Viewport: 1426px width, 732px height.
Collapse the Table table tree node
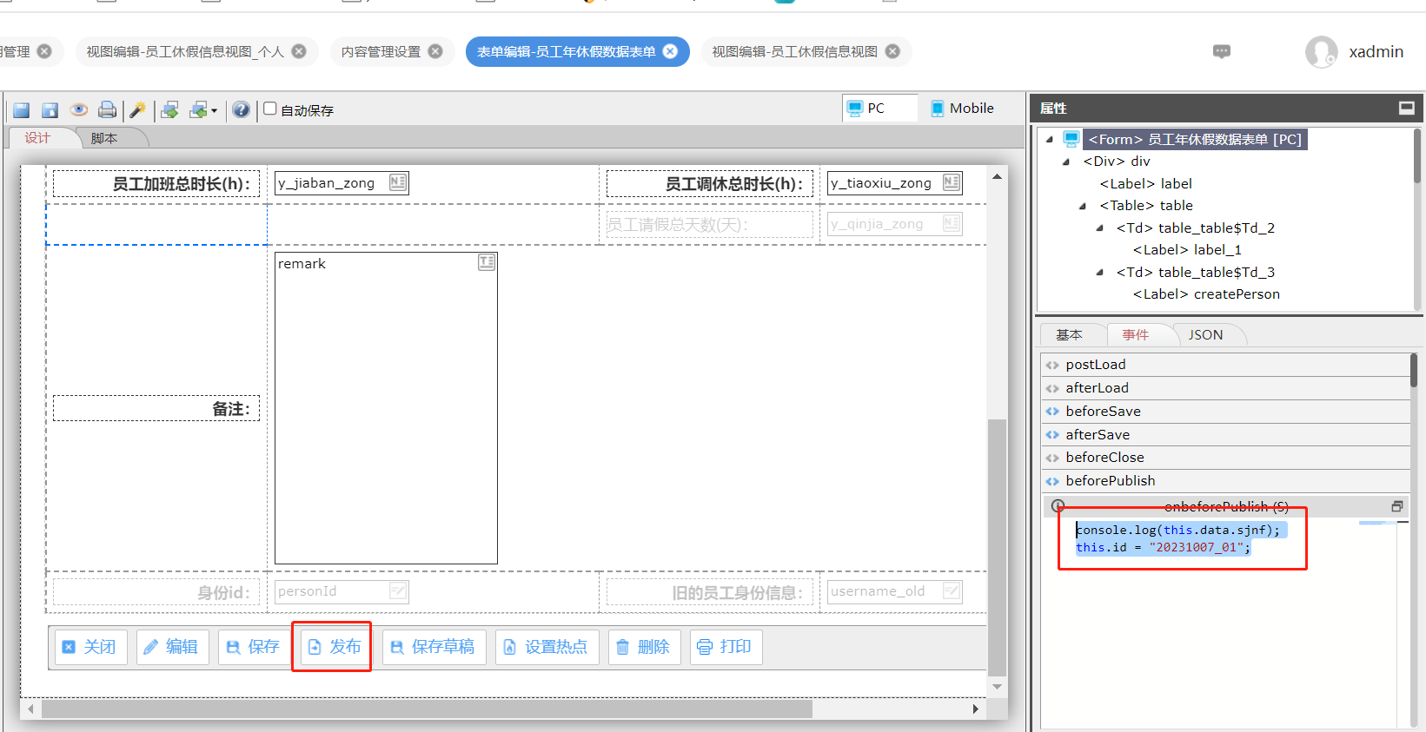coord(1083,206)
